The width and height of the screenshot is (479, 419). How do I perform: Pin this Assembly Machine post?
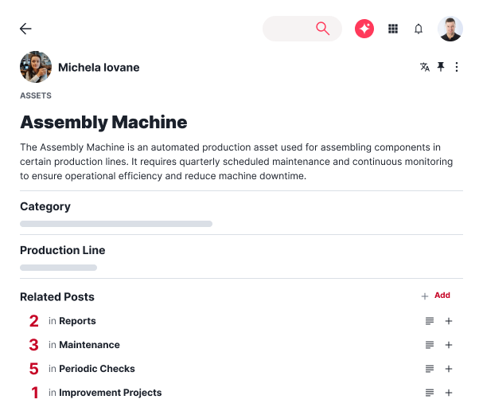tap(441, 67)
